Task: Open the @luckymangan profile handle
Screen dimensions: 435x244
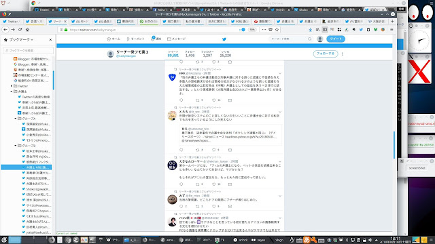Action: click(126, 56)
